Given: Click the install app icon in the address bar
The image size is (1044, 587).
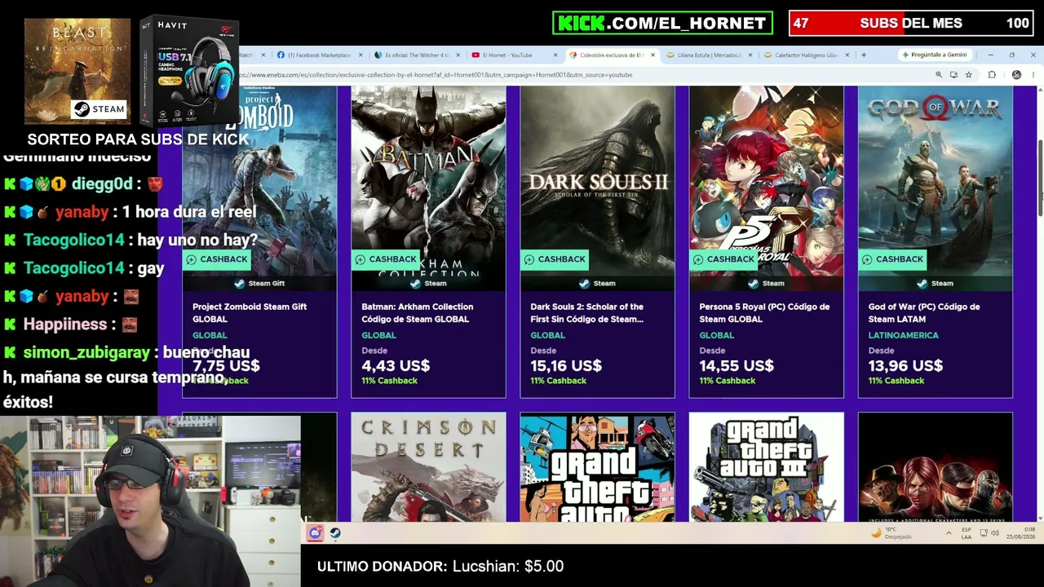Looking at the screenshot, I should point(953,75).
